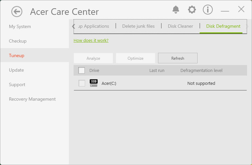Show the about info icon
This screenshot has width=252, height=165.
point(208,10)
